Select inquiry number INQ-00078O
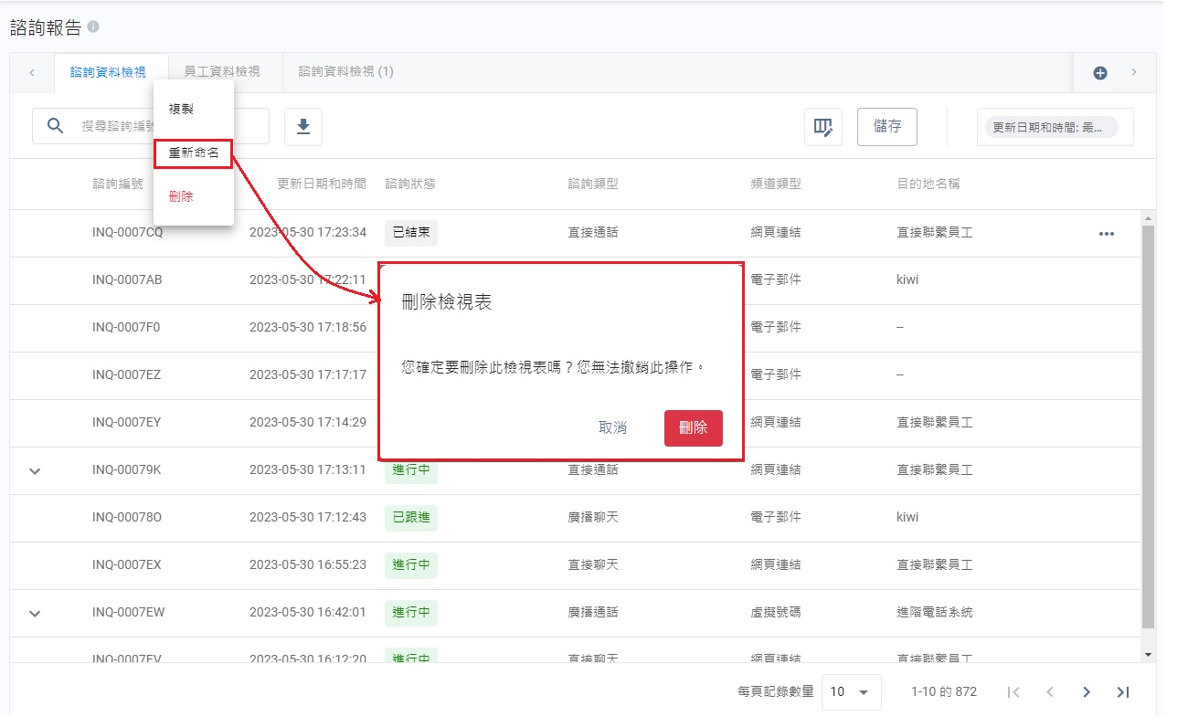 tap(127, 517)
